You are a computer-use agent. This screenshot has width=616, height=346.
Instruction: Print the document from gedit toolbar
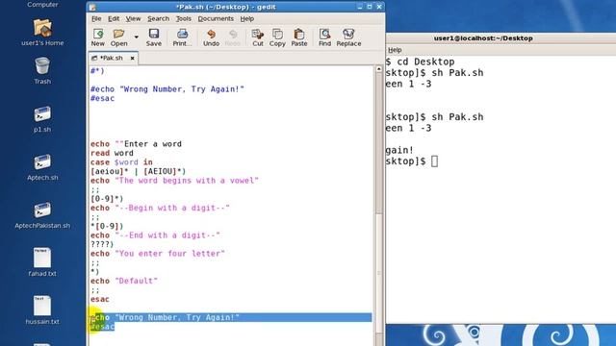point(182,37)
